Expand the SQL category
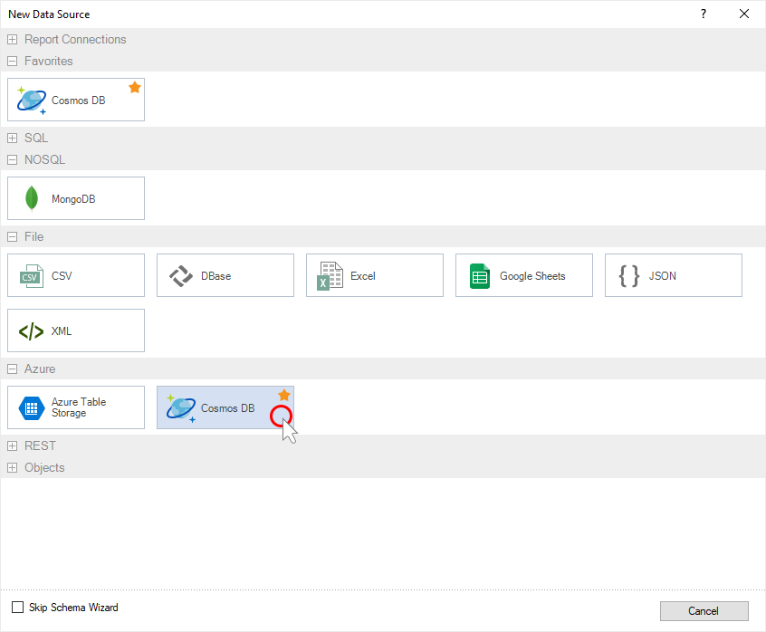Image resolution: width=766 pixels, height=632 pixels. [x=11, y=138]
